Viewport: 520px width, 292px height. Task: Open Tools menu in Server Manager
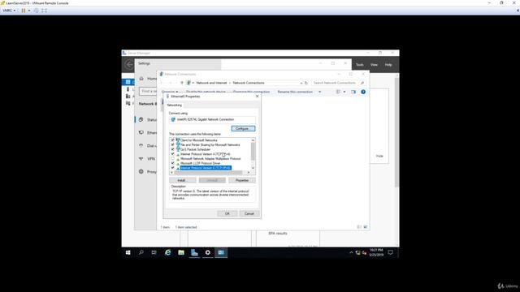[x=360, y=65]
